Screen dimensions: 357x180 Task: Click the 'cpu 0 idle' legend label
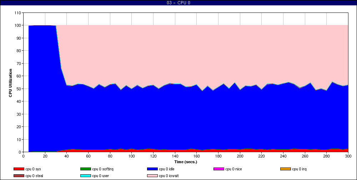coord(167,169)
